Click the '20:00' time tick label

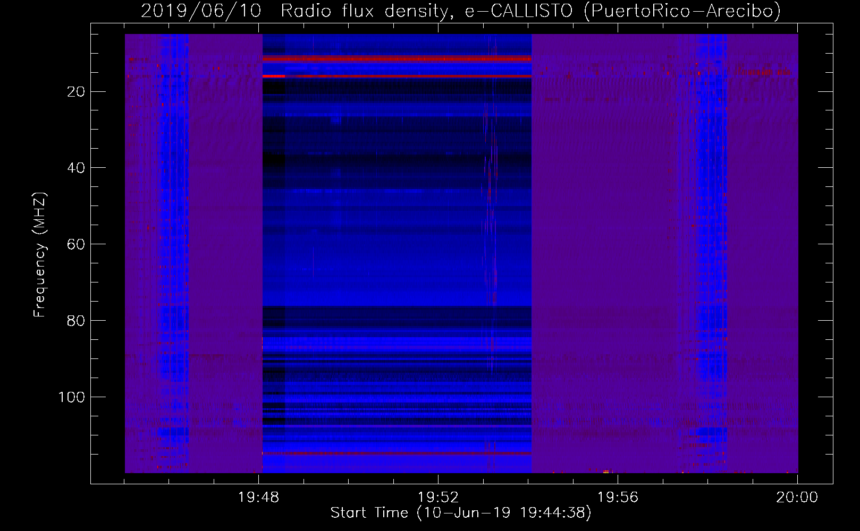(797, 498)
